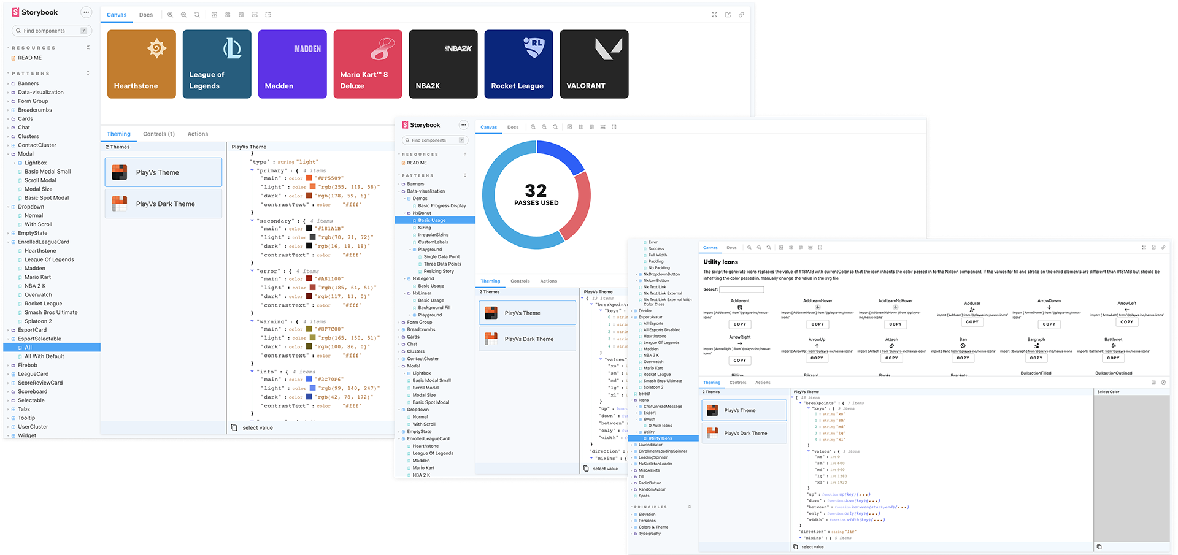Screen dimensions: 1178x555
Task: Copy the Addevent icon import
Action: point(740,324)
